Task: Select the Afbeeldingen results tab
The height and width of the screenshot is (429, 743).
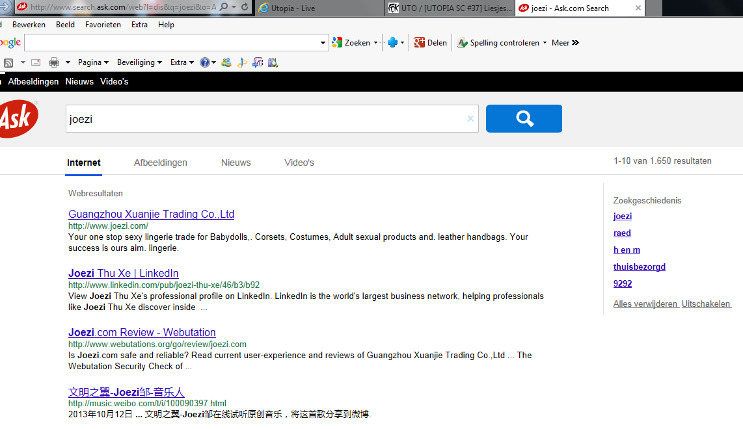Action: coord(161,163)
